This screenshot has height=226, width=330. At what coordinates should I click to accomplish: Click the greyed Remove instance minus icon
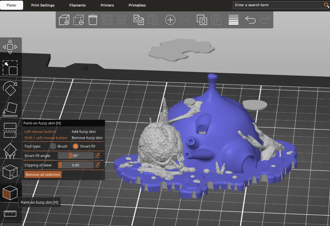[x=185, y=20]
